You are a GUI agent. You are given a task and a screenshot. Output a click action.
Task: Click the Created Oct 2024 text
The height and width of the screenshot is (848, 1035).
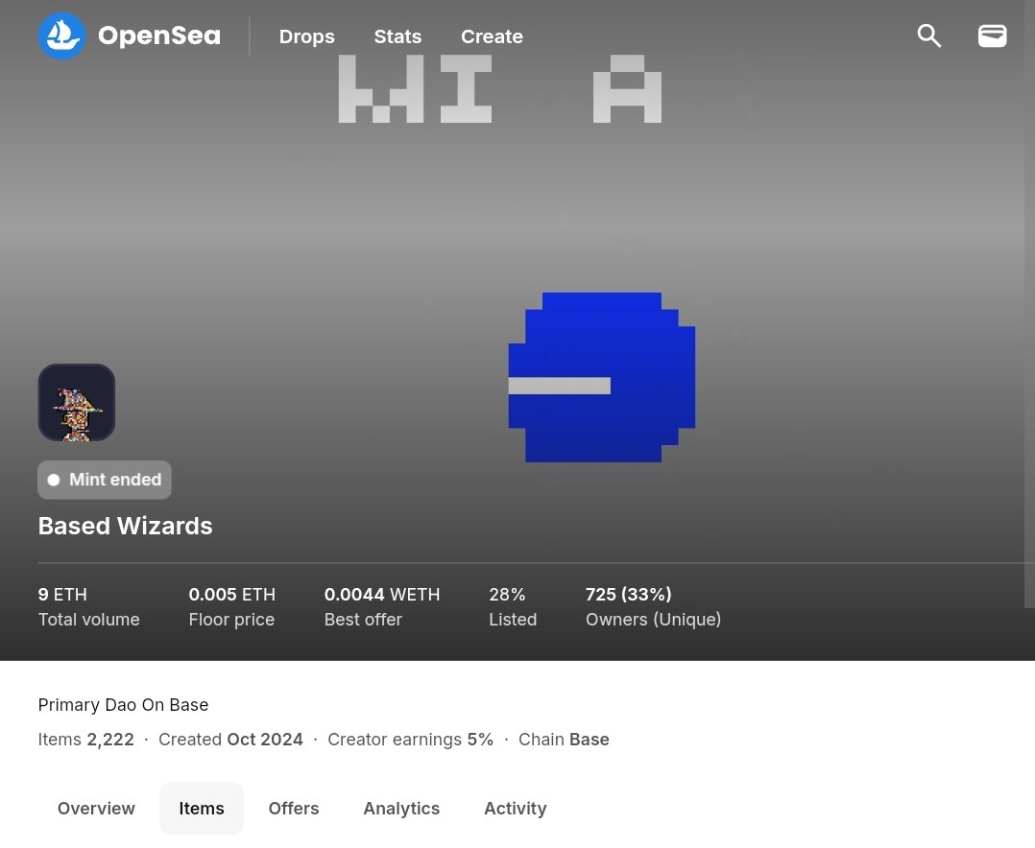(230, 740)
